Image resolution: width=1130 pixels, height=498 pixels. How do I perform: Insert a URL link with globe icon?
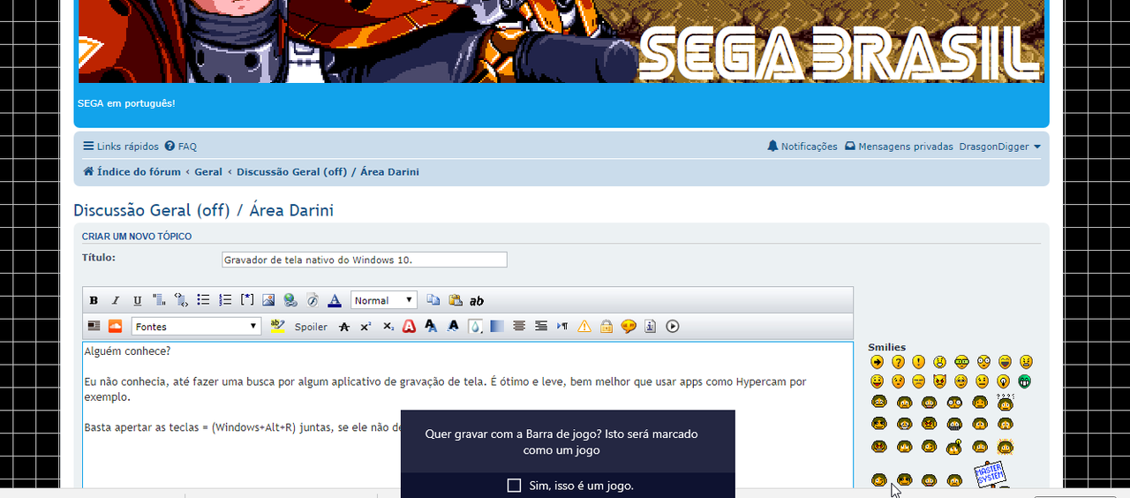(x=290, y=300)
